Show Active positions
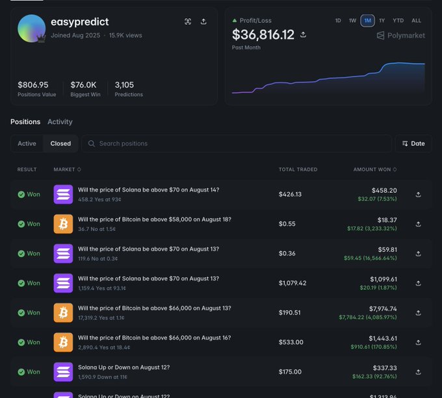Screen dimensions: 442x398 pyautogui.click(x=27, y=143)
